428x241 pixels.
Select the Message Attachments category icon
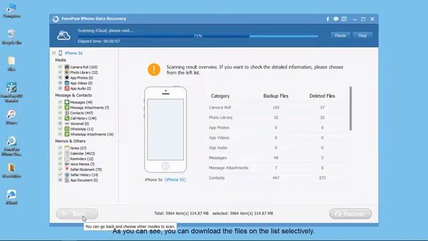point(67,107)
